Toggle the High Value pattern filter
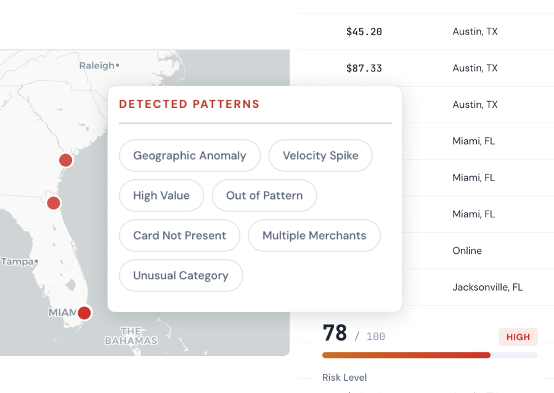Image resolution: width=554 pixels, height=393 pixels. click(161, 195)
